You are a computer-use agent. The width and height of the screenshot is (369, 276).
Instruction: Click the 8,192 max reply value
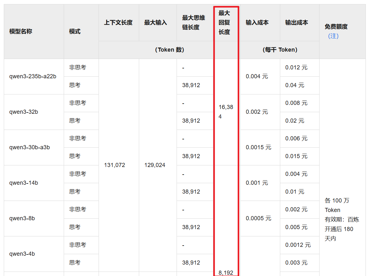tap(226, 273)
